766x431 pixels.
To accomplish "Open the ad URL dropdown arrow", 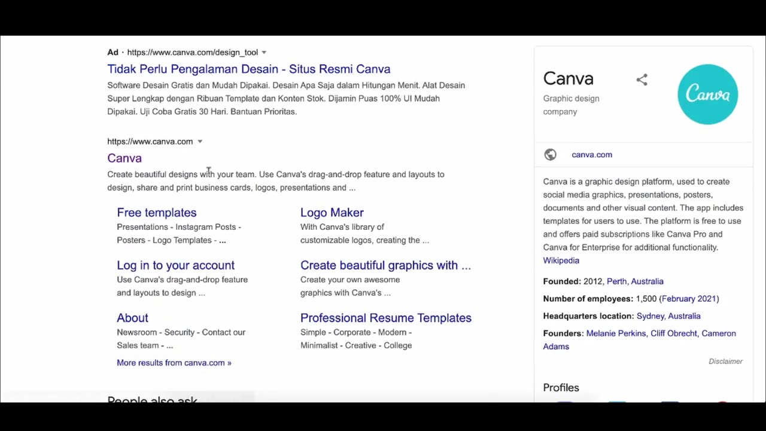I will click(264, 53).
